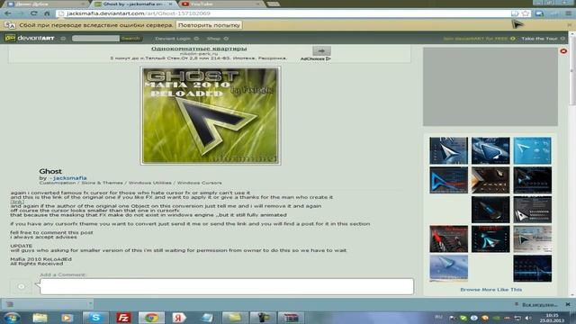Click the Windows Cursors category link
This screenshot has height=324, width=576.
pos(199,183)
